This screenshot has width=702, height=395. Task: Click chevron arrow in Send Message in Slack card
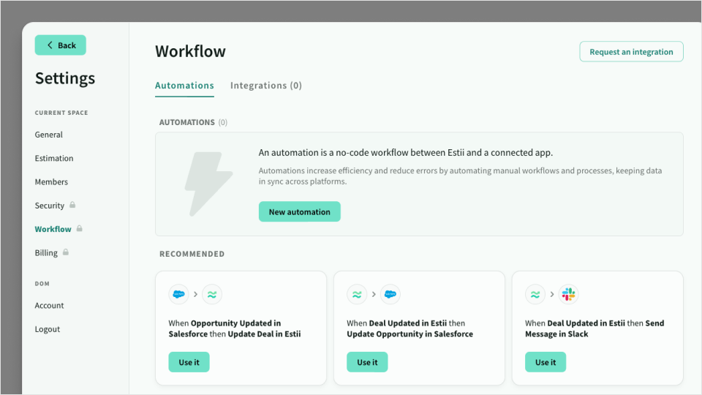[552, 294]
